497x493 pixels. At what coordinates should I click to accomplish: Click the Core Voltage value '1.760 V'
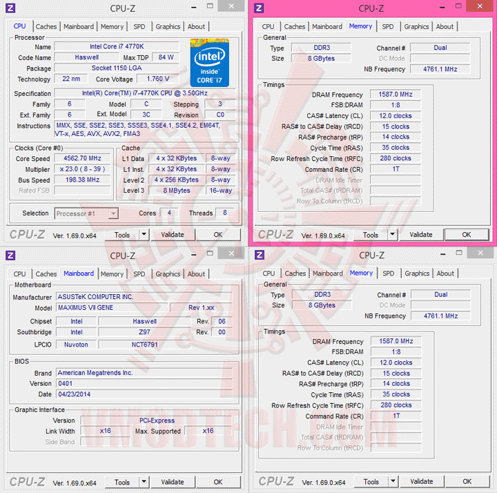[x=158, y=79]
